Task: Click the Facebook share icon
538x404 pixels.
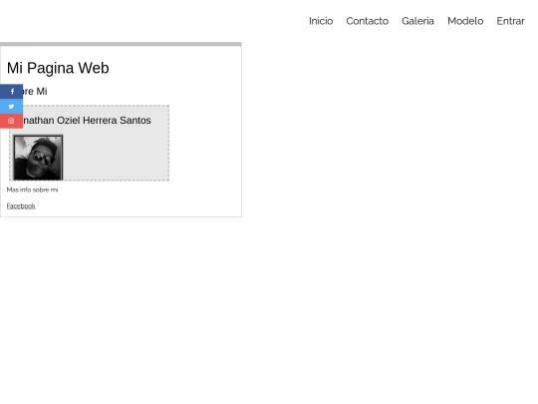Action: pyautogui.click(x=11, y=92)
